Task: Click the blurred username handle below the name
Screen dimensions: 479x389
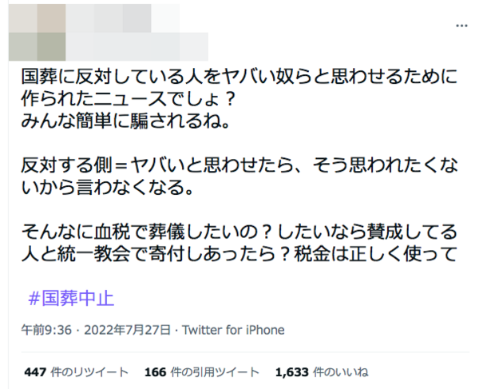Action: point(137,47)
